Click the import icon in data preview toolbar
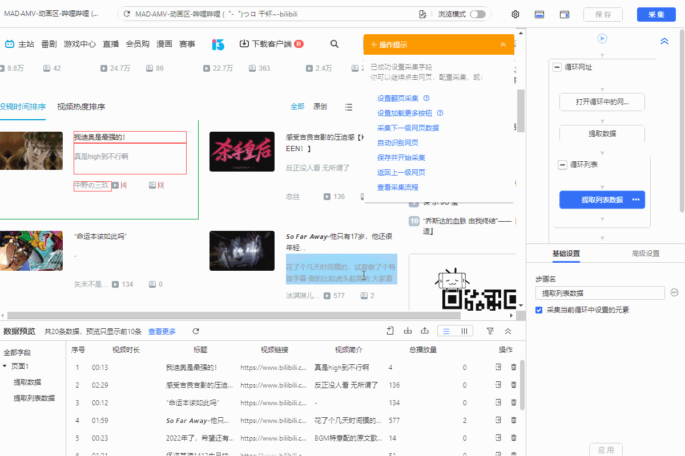This screenshot has width=685, height=456. 408,331
